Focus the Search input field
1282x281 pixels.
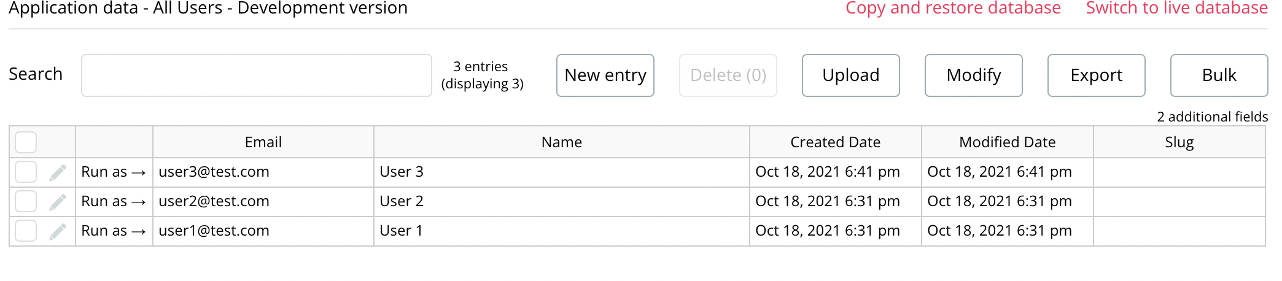click(x=257, y=75)
